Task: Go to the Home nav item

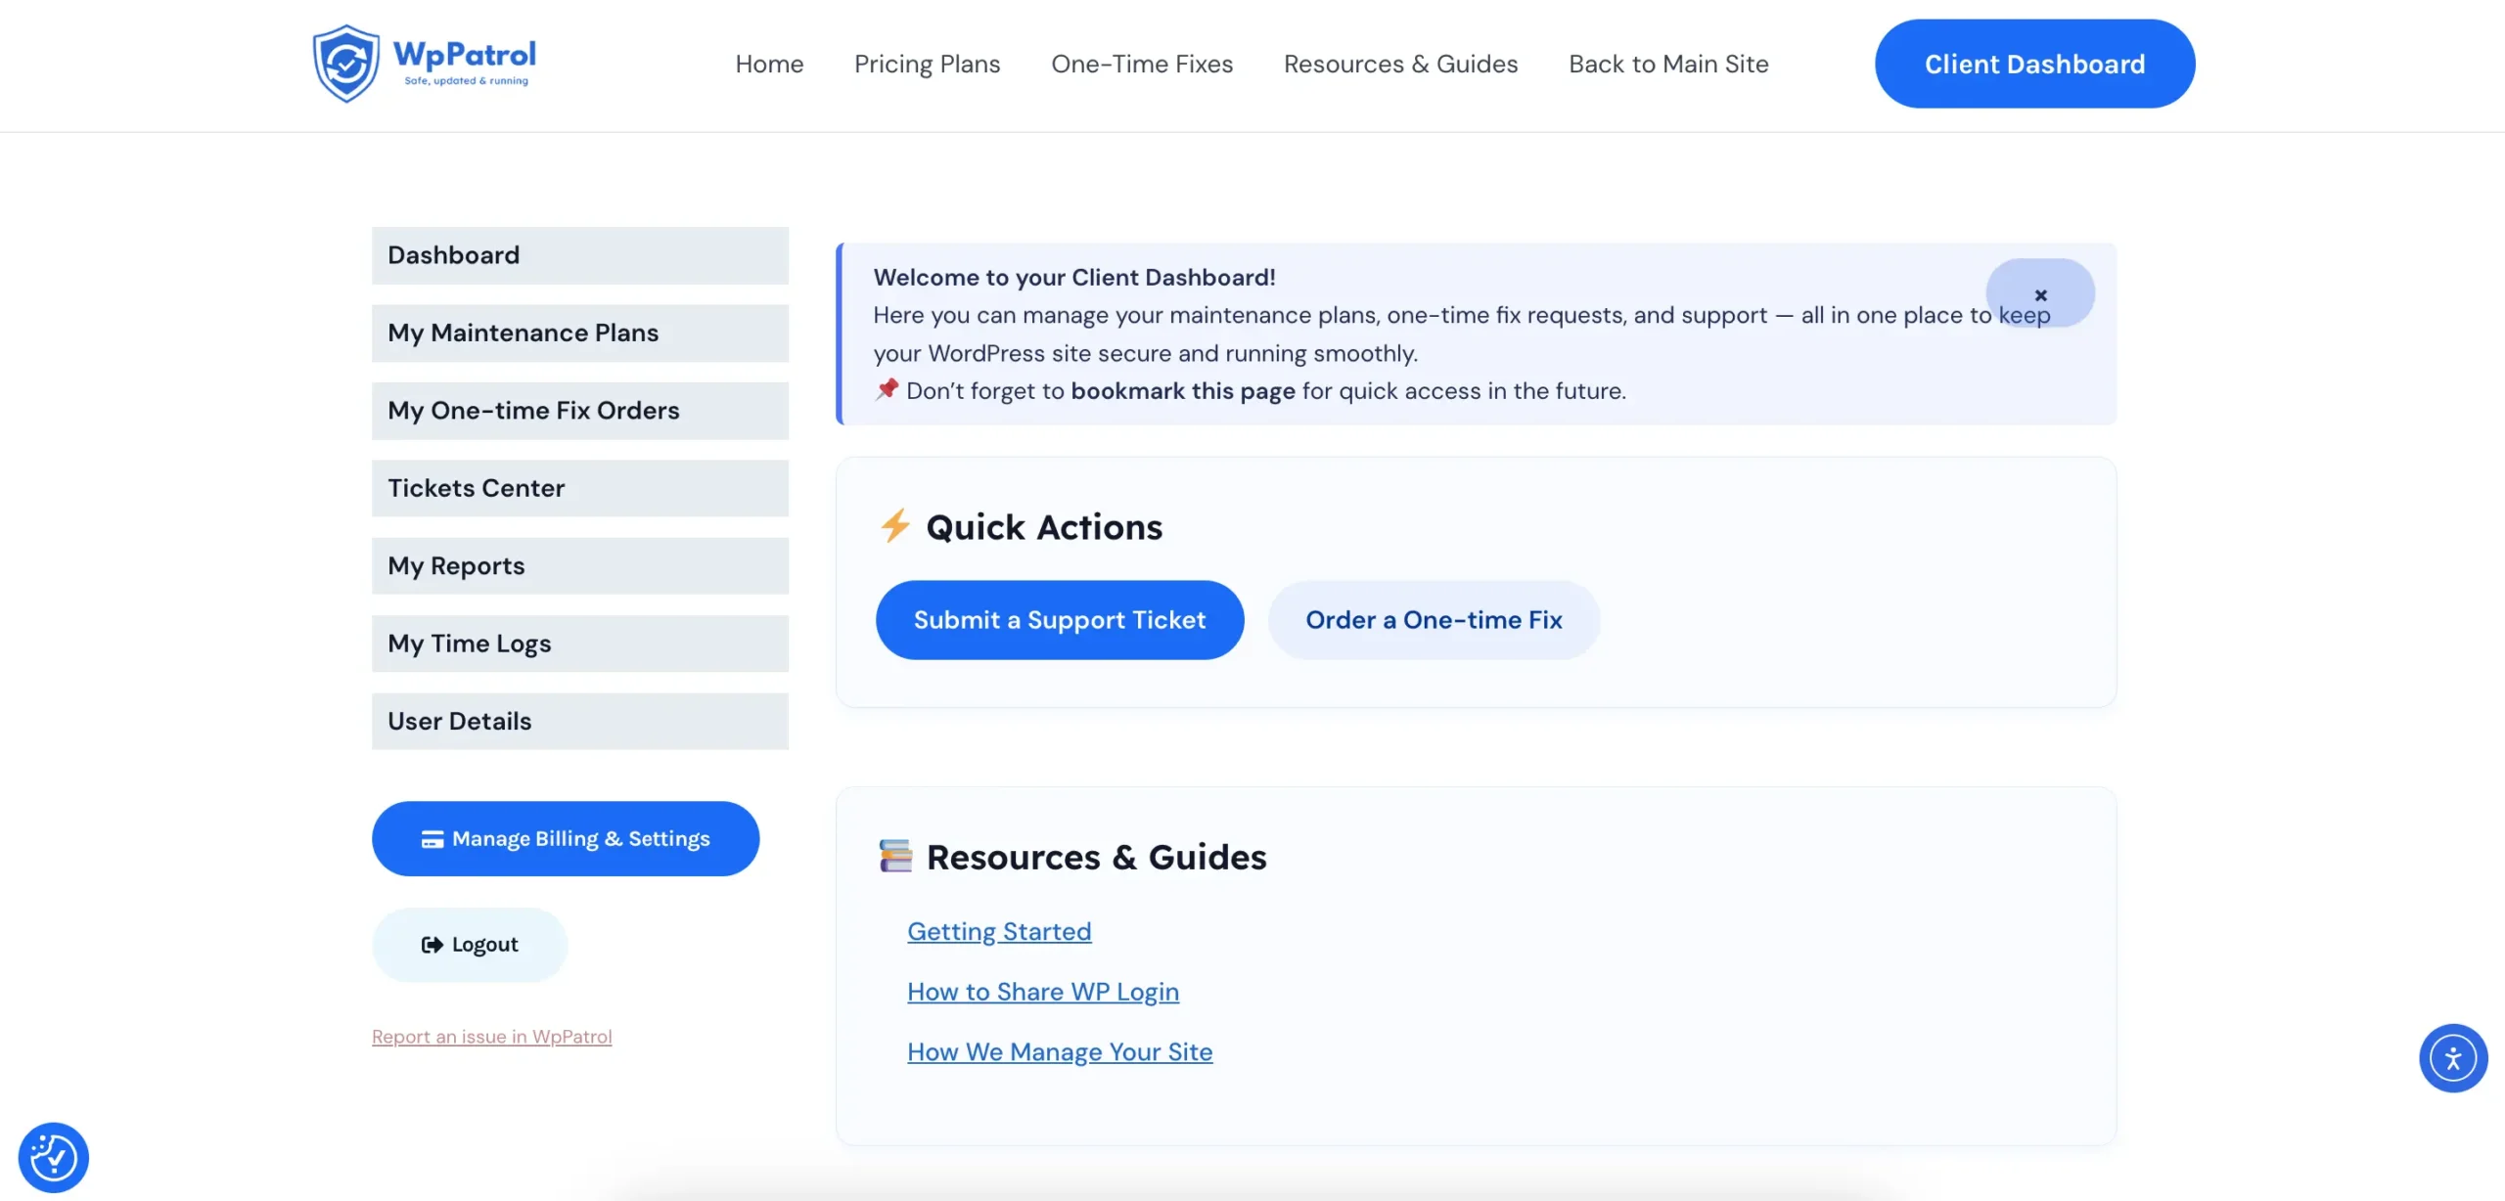Action: point(769,64)
